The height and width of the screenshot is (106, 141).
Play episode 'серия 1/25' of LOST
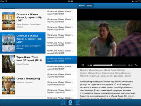61,13
